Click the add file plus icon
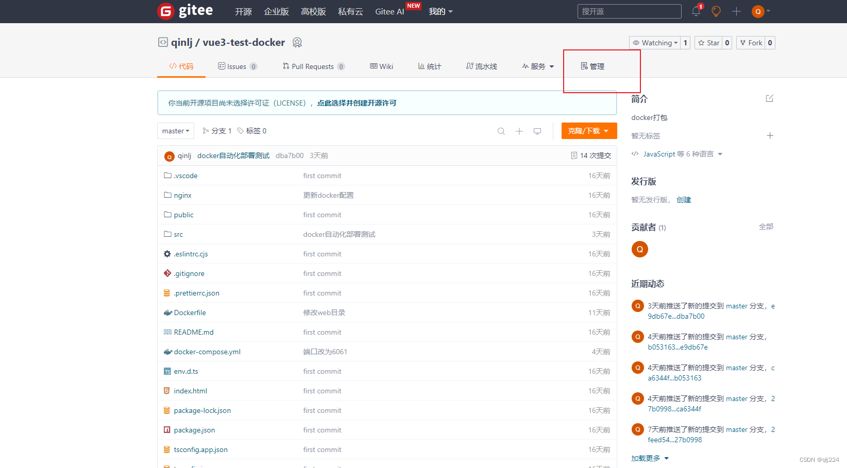The width and height of the screenshot is (847, 468). pos(519,131)
